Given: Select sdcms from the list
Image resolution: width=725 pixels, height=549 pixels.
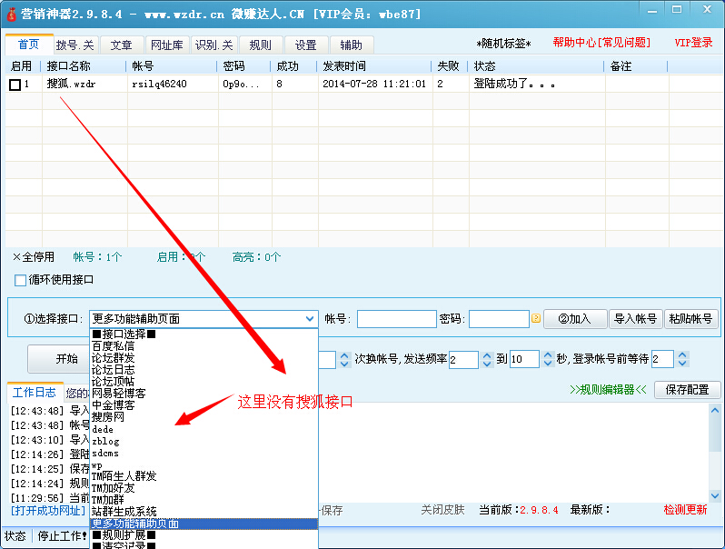Looking at the screenshot, I should point(105,454).
